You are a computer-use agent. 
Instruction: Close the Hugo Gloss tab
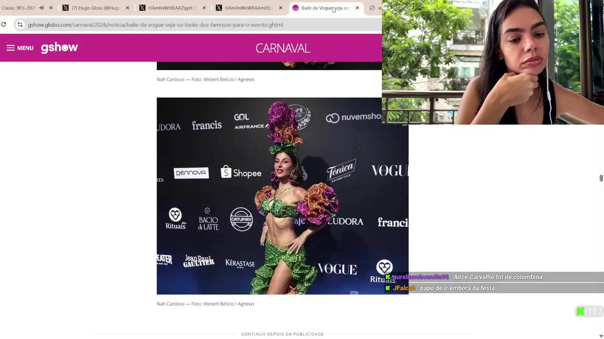(127, 8)
